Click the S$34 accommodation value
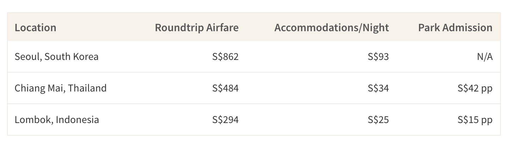 tap(378, 88)
